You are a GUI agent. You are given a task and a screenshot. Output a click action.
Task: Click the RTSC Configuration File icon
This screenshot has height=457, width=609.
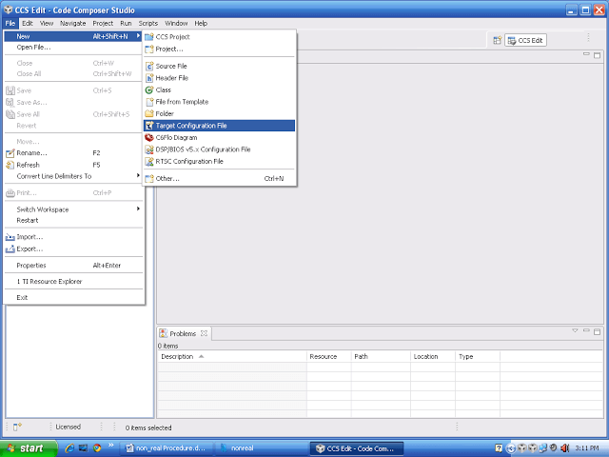coord(149,161)
